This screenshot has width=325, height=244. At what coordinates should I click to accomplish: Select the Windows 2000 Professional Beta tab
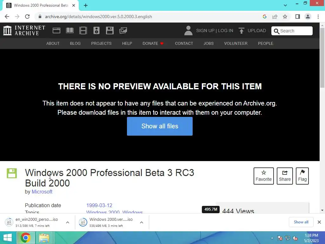click(x=41, y=5)
